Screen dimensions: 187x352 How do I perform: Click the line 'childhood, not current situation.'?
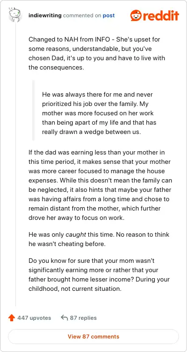point(75,289)
